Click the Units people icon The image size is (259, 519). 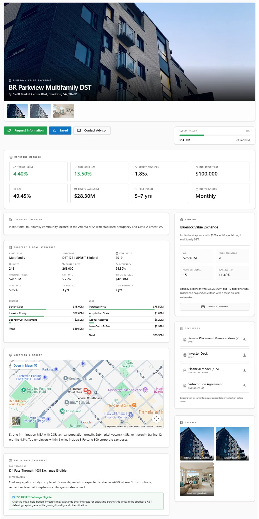pos(10,264)
